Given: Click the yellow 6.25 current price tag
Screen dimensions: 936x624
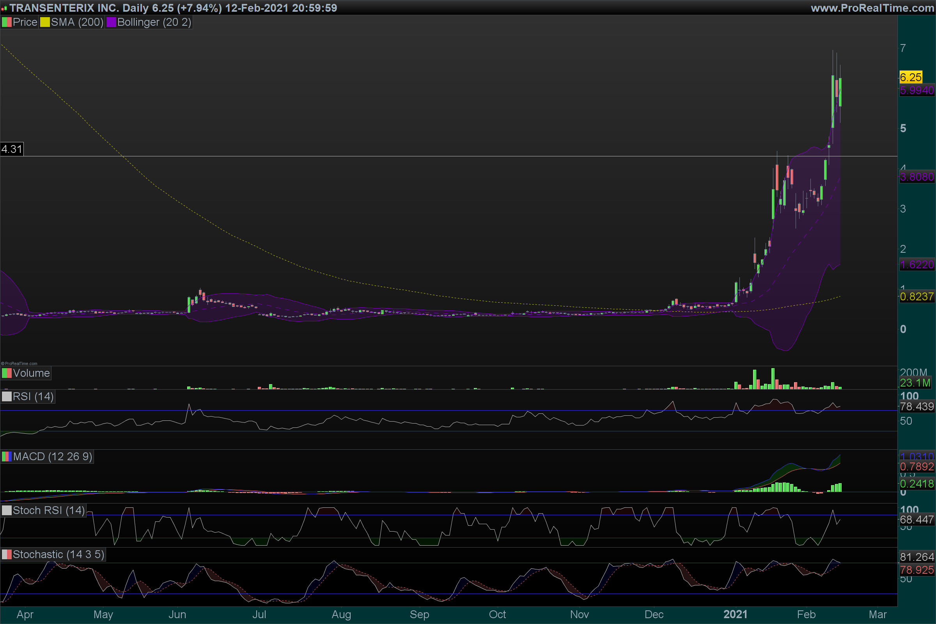Looking at the screenshot, I should [911, 77].
